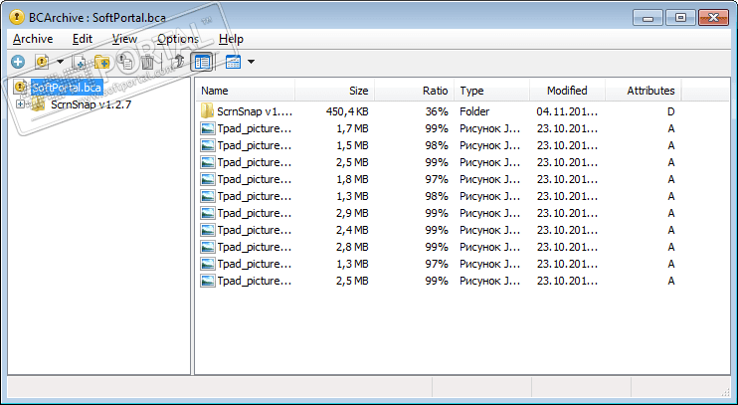Select the Tpad_picture file sized 2,9 MB
Screen dimensions: 738x405
255,213
